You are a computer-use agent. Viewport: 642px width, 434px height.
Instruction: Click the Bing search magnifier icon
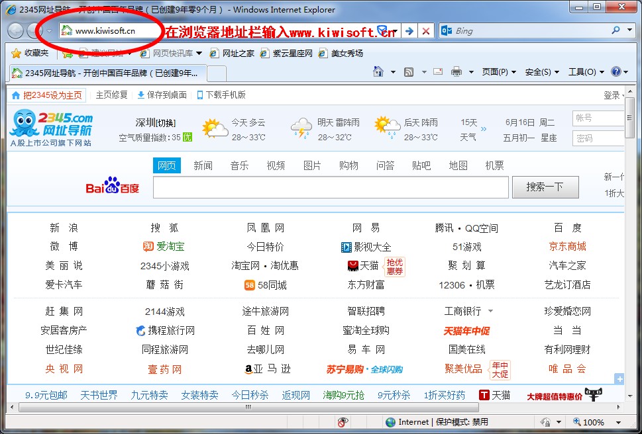coord(615,30)
